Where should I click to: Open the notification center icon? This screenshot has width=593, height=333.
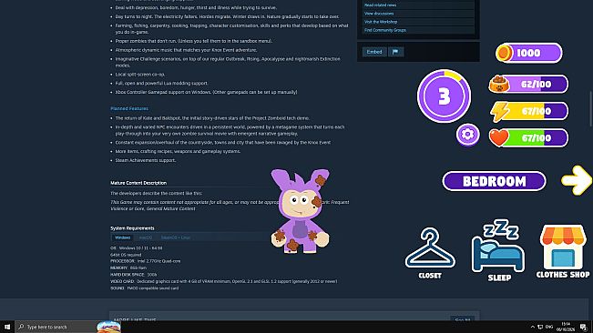(x=583, y=327)
